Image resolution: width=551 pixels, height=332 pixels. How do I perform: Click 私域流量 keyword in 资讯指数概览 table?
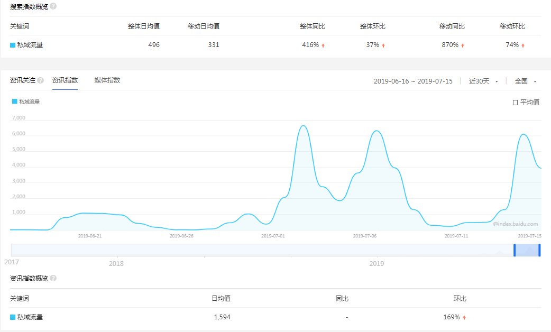30,317
